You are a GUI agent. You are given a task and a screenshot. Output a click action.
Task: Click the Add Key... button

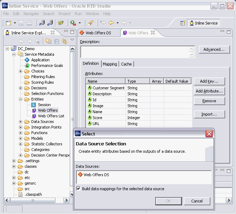pyautogui.click(x=209, y=81)
